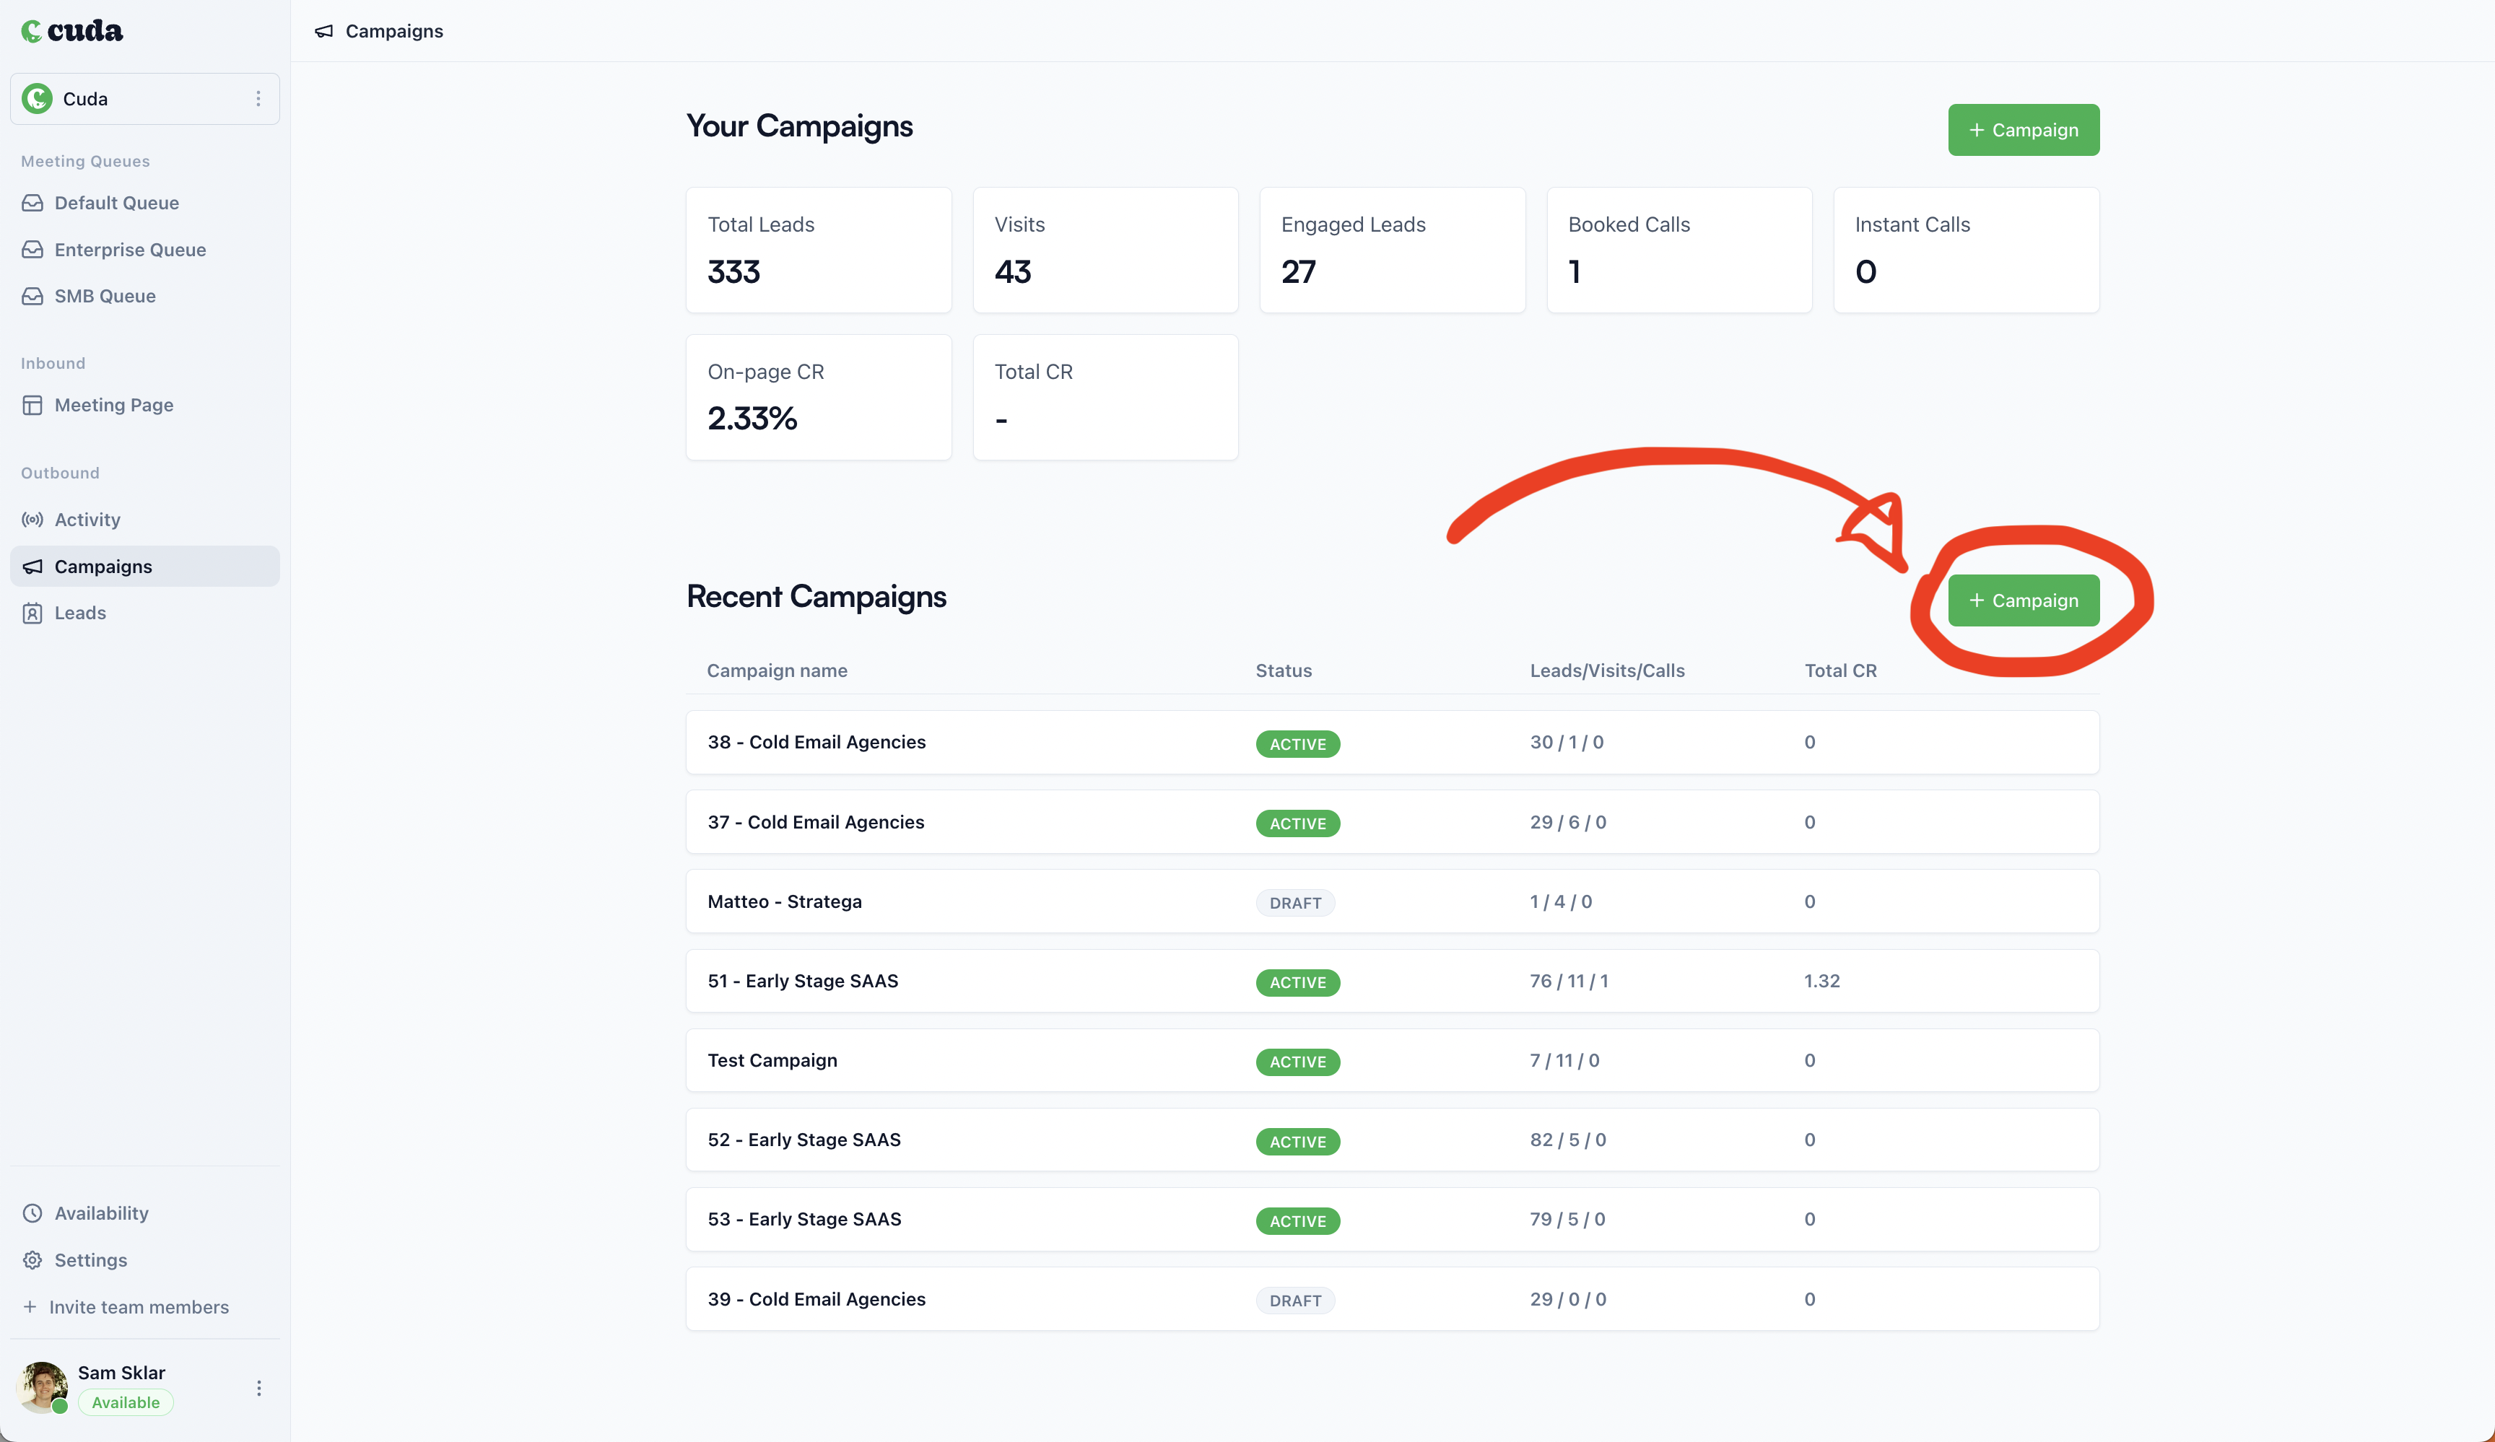
Task: Open Default Queue inbox icon
Action: point(32,203)
